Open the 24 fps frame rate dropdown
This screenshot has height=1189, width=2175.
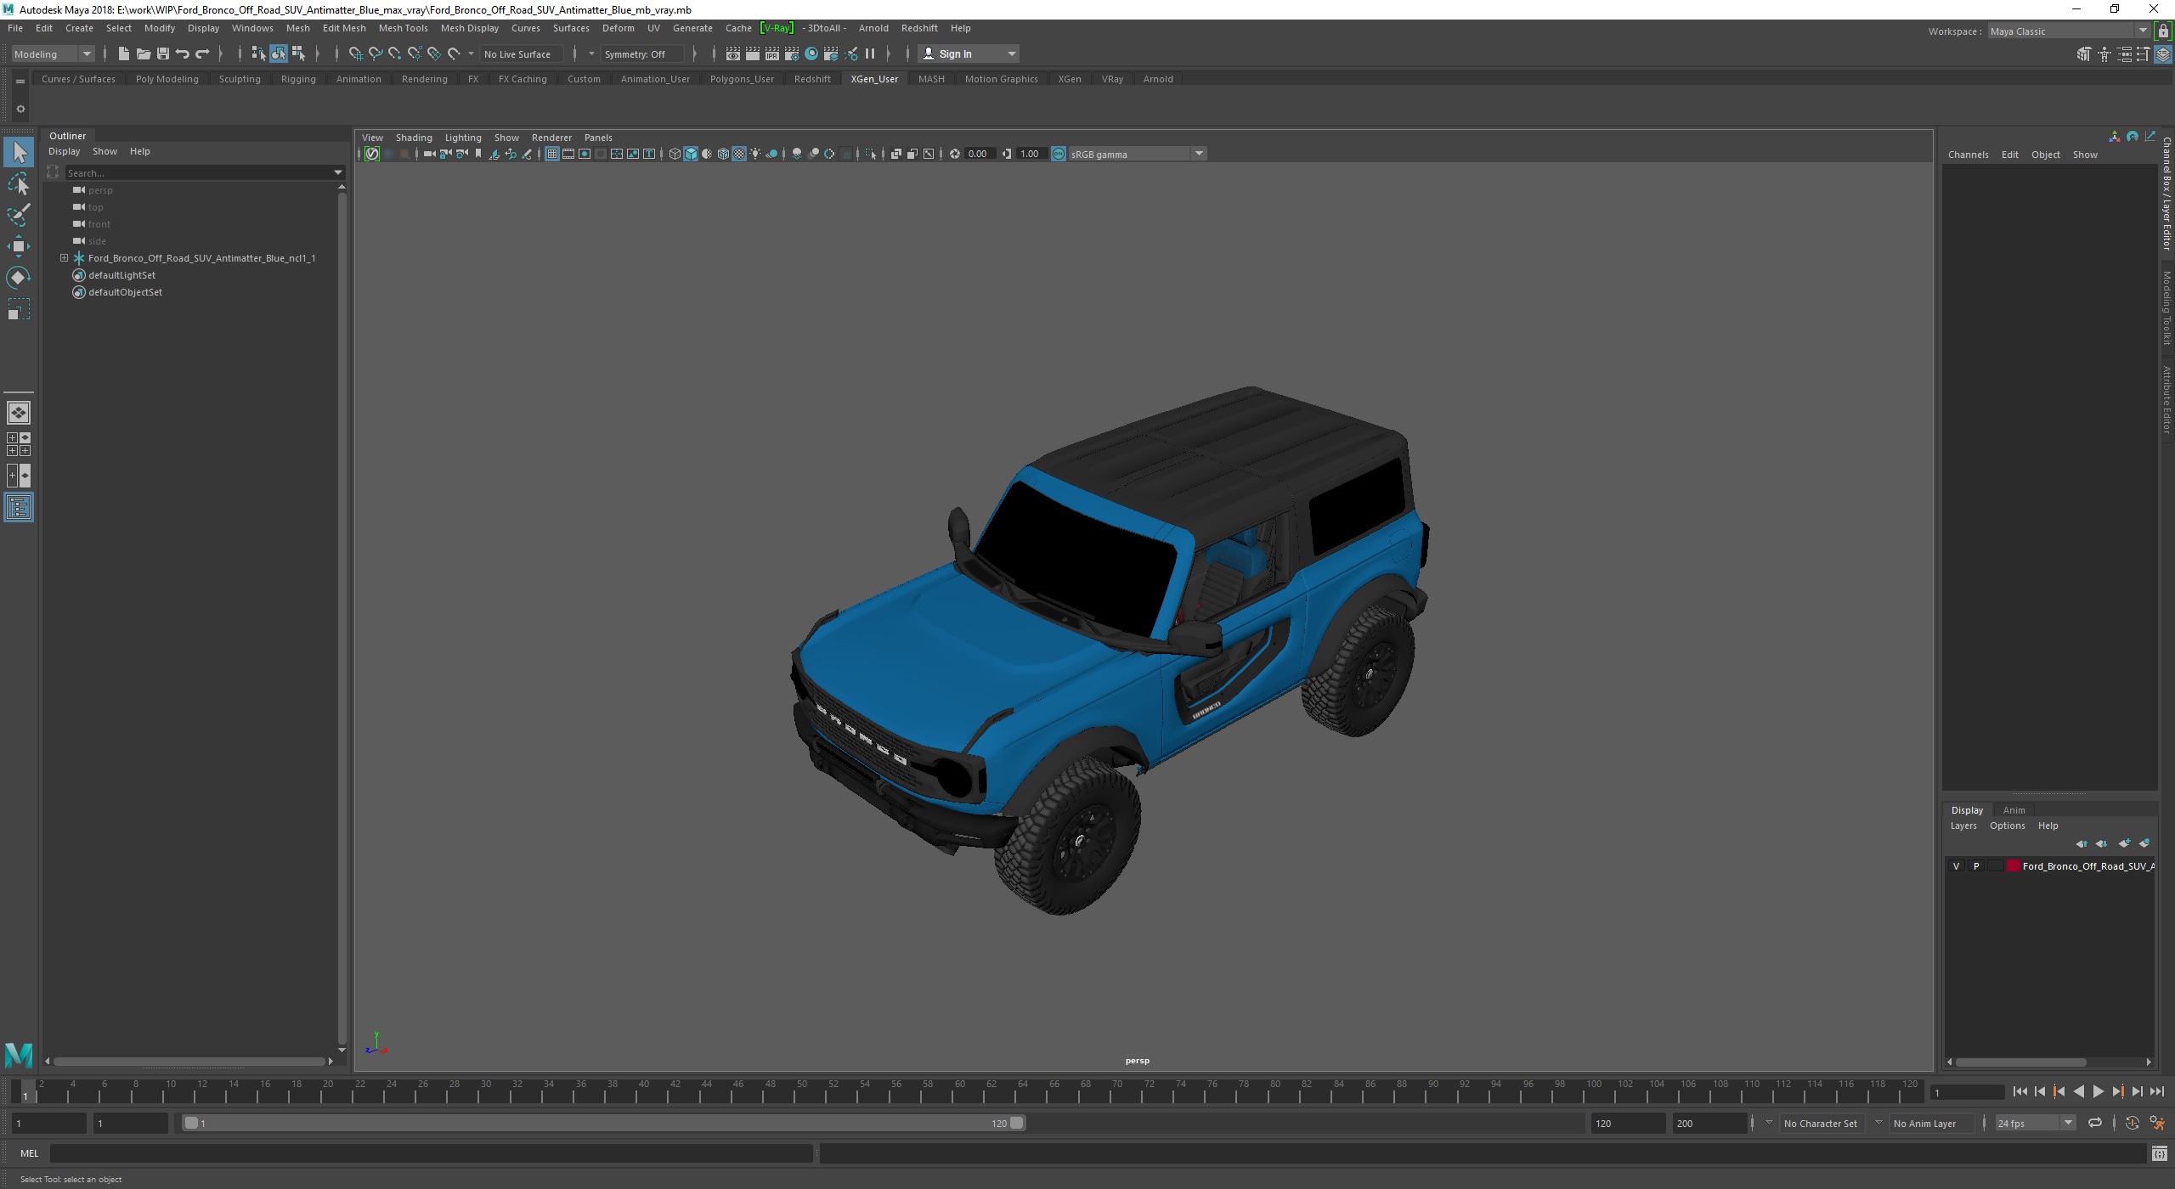click(2035, 1123)
